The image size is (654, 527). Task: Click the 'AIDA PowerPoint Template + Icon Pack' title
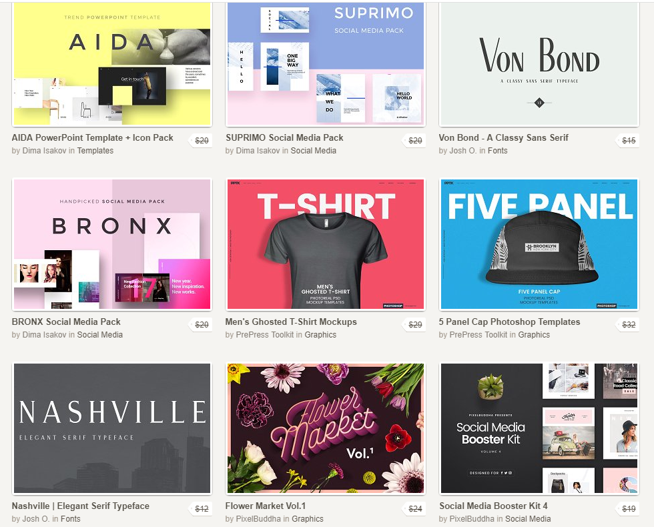(92, 137)
